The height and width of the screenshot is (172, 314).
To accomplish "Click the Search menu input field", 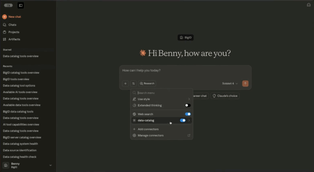I will click(x=163, y=93).
